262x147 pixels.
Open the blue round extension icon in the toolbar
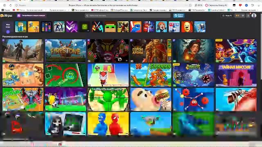(x=246, y=5)
